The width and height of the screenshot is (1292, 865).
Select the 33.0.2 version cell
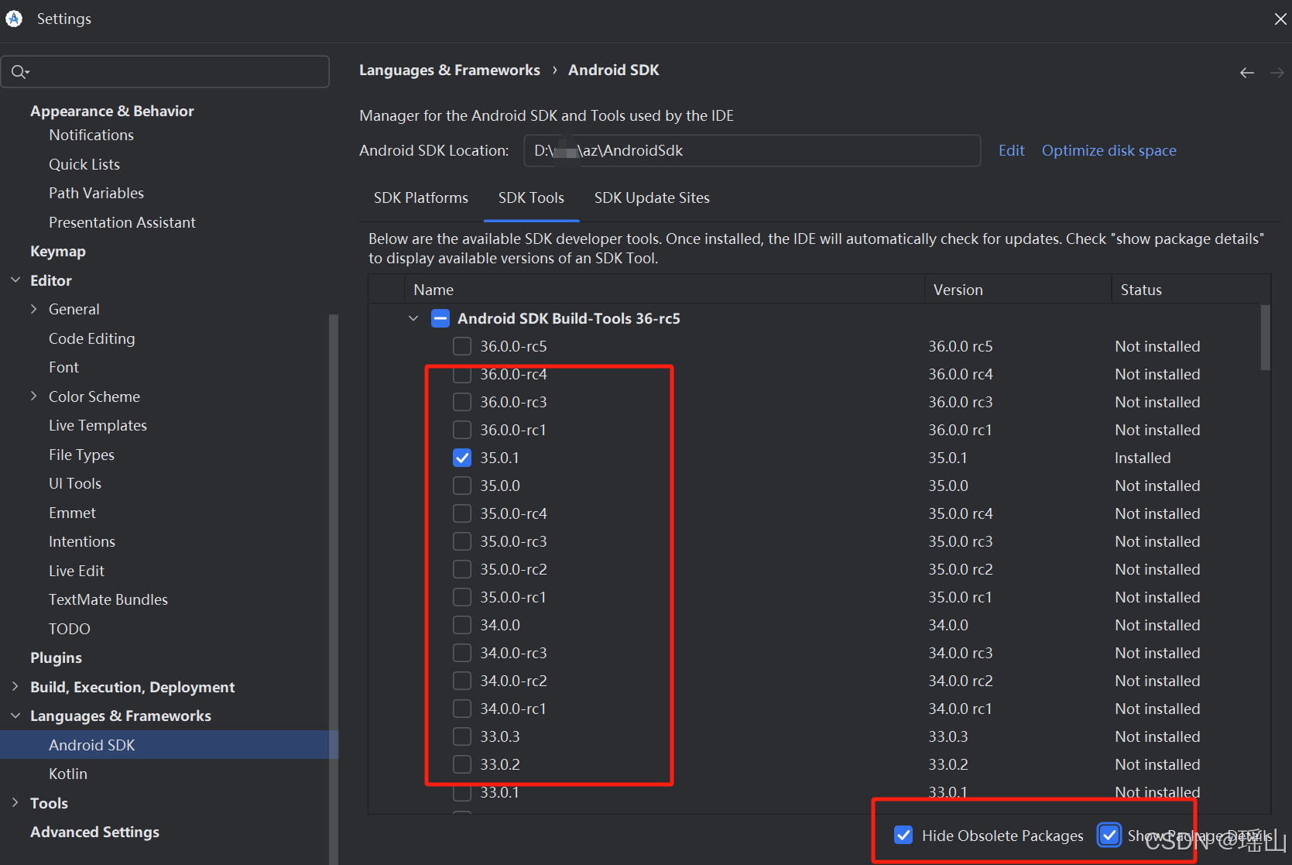[948, 764]
